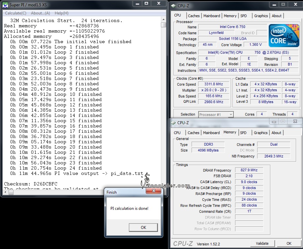Click the FSB:DRAM value '2:10'
Viewport: 303px width, 249px height.
point(249,176)
